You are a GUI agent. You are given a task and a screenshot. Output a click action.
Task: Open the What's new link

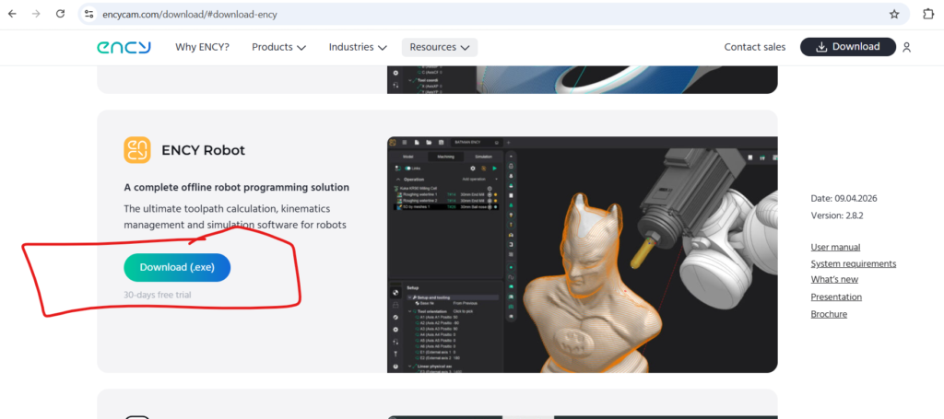click(x=834, y=280)
